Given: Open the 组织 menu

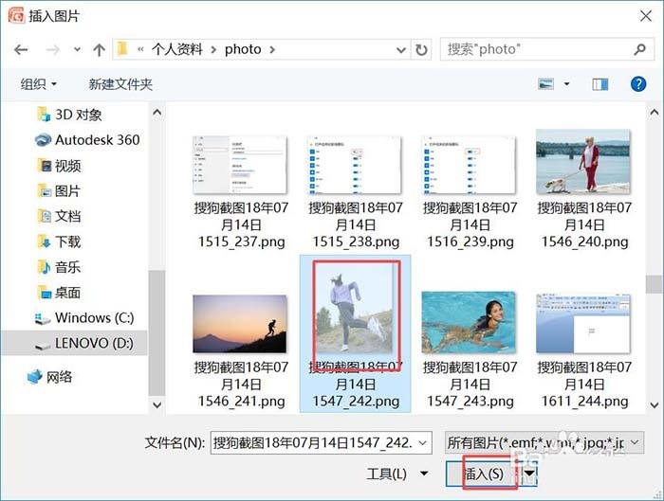Looking at the screenshot, I should click(x=38, y=84).
